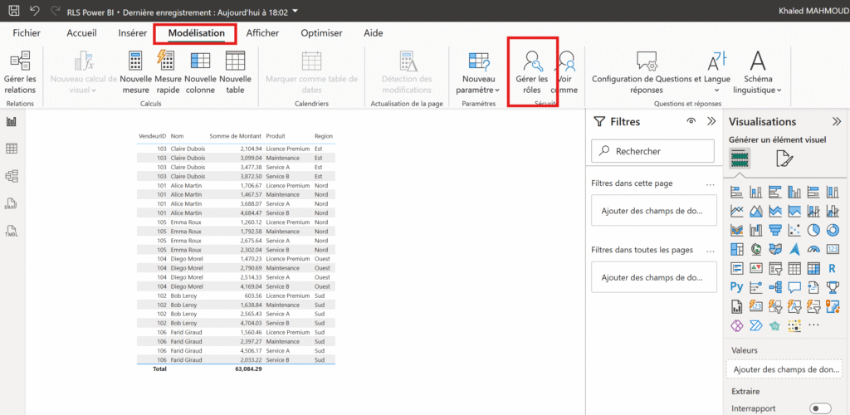This screenshot has height=415, width=850.
Task: Select the cell showing 2,104.94
Action: [x=250, y=149]
